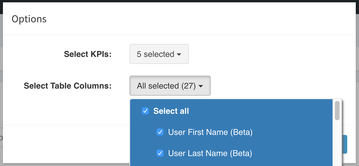Screen dimensions: 359x166
Task: Collapse the "All selected (27)" columns dropdown
Action: coord(170,86)
